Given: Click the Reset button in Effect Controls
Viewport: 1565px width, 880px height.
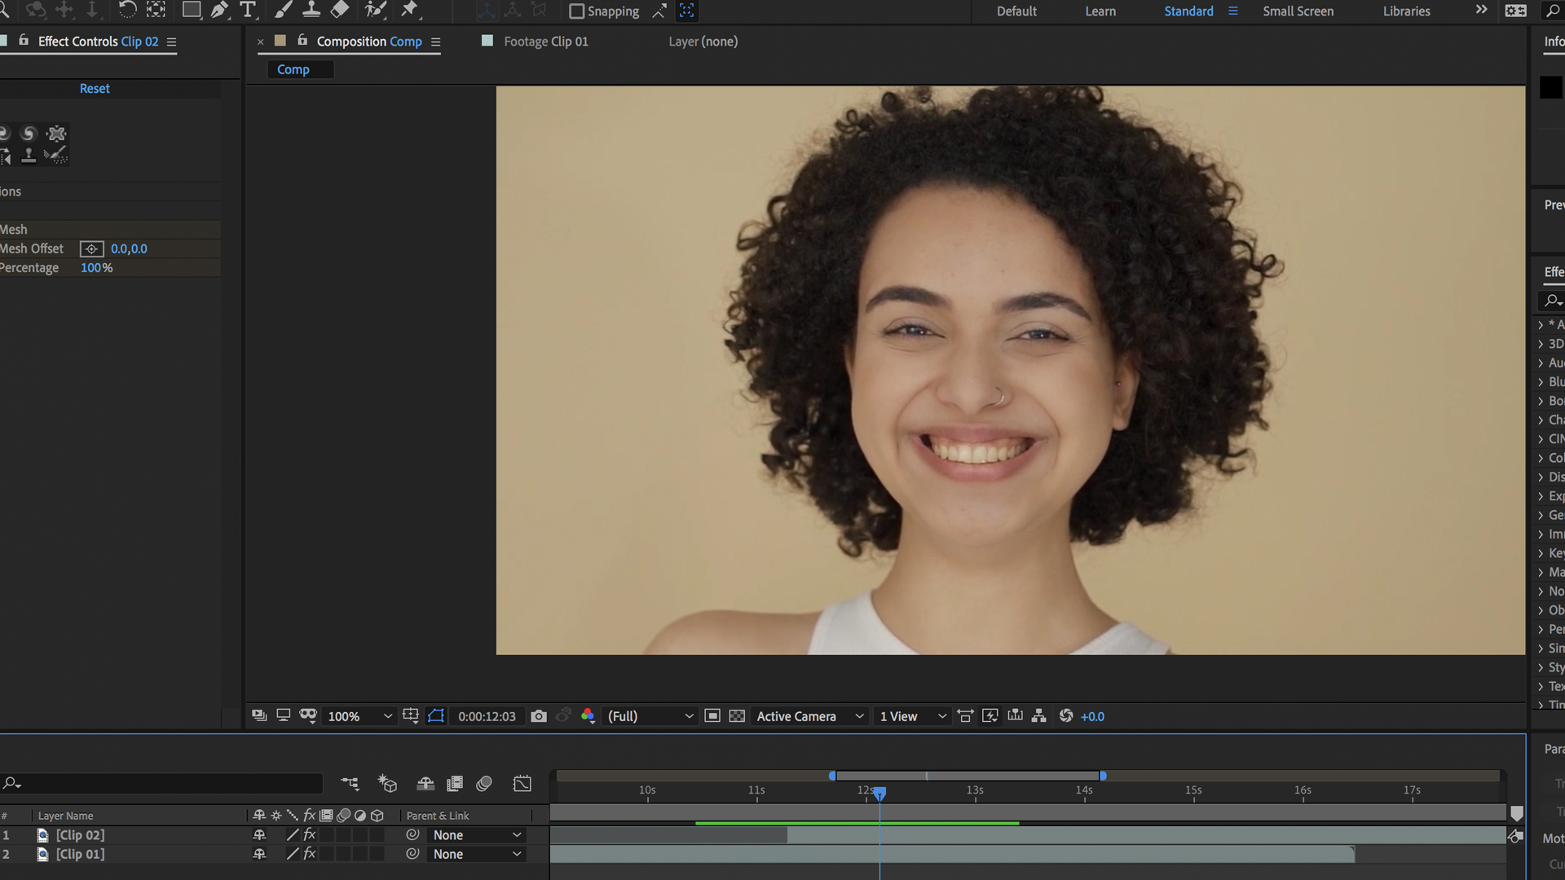Looking at the screenshot, I should point(95,88).
